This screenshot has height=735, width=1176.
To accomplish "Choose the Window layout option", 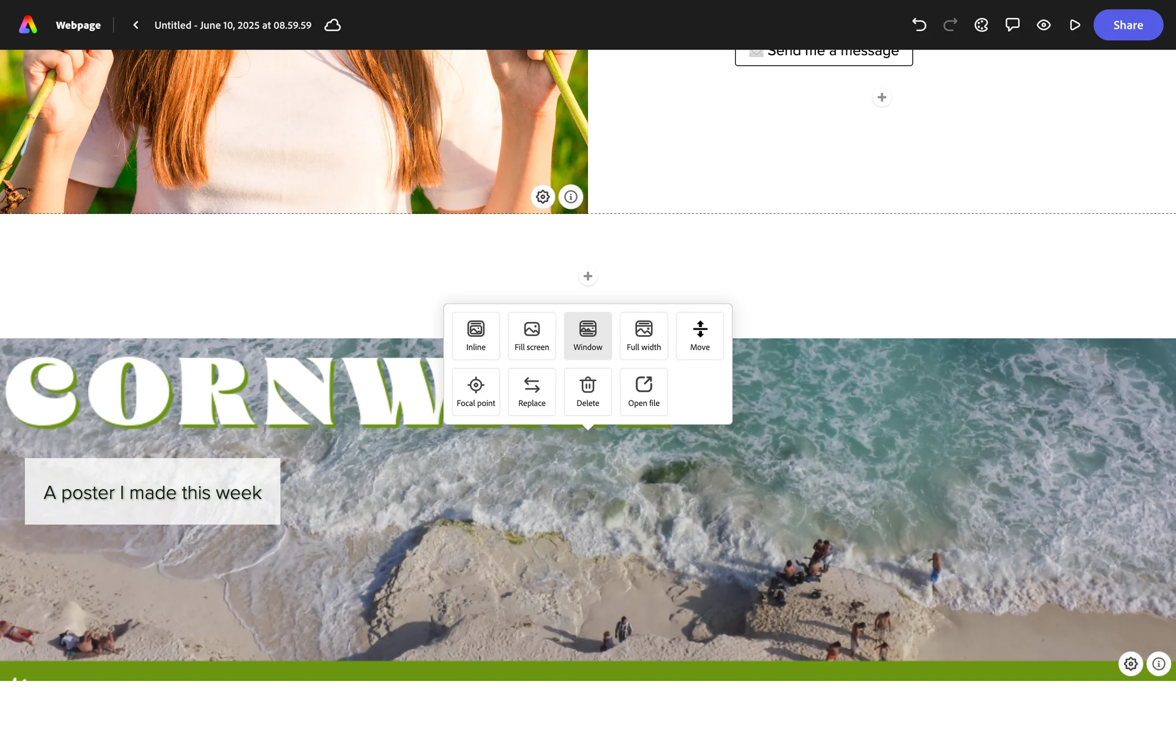I will click(587, 336).
